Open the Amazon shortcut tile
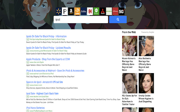 pos(71,11)
